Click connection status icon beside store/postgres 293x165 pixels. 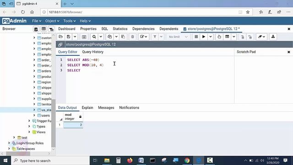tap(60, 44)
